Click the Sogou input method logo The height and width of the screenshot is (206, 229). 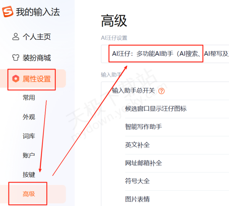tap(8, 11)
